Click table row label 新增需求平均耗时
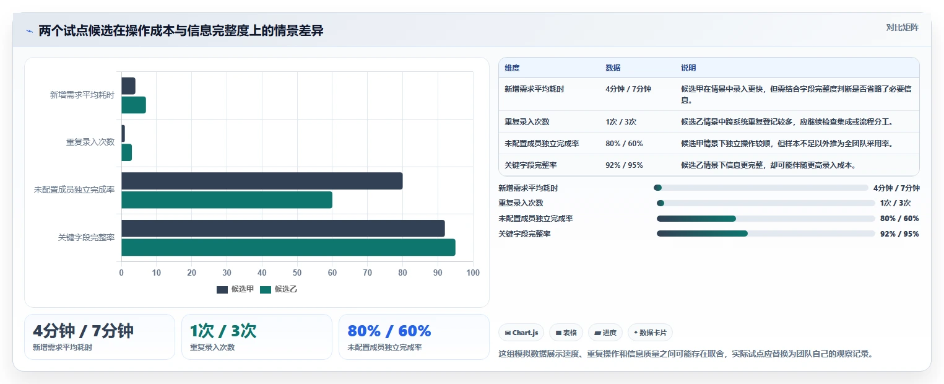The width and height of the screenshot is (944, 384). coord(534,89)
